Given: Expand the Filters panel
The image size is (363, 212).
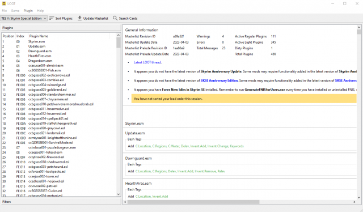Looking at the screenshot, I should click(61, 202).
